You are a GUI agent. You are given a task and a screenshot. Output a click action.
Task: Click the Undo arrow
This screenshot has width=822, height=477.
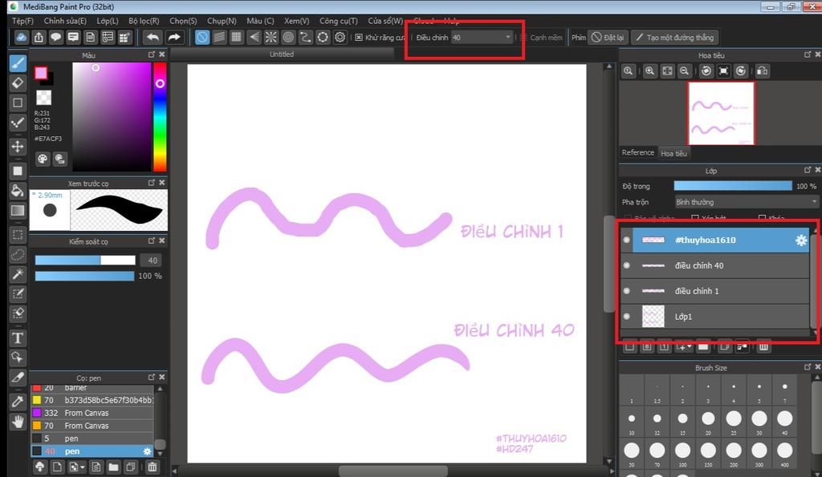point(153,37)
